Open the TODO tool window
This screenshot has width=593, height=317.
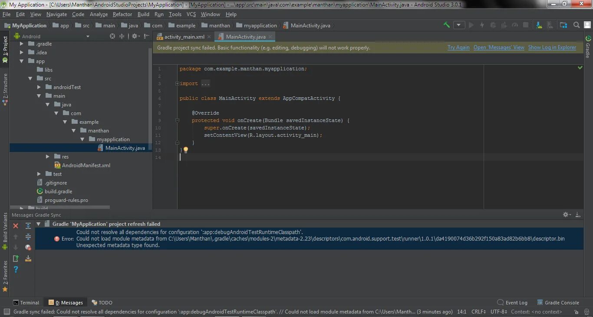[102, 303]
